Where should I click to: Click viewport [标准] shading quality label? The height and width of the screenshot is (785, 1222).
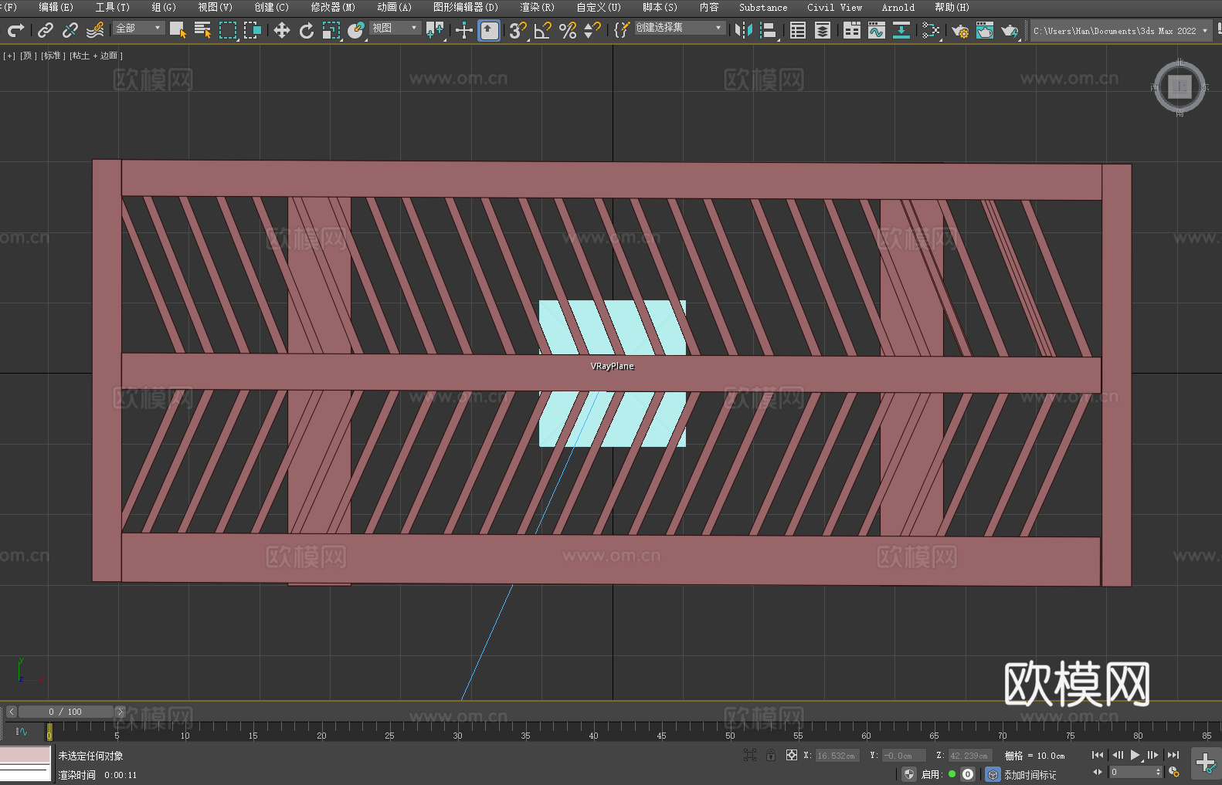(x=53, y=56)
